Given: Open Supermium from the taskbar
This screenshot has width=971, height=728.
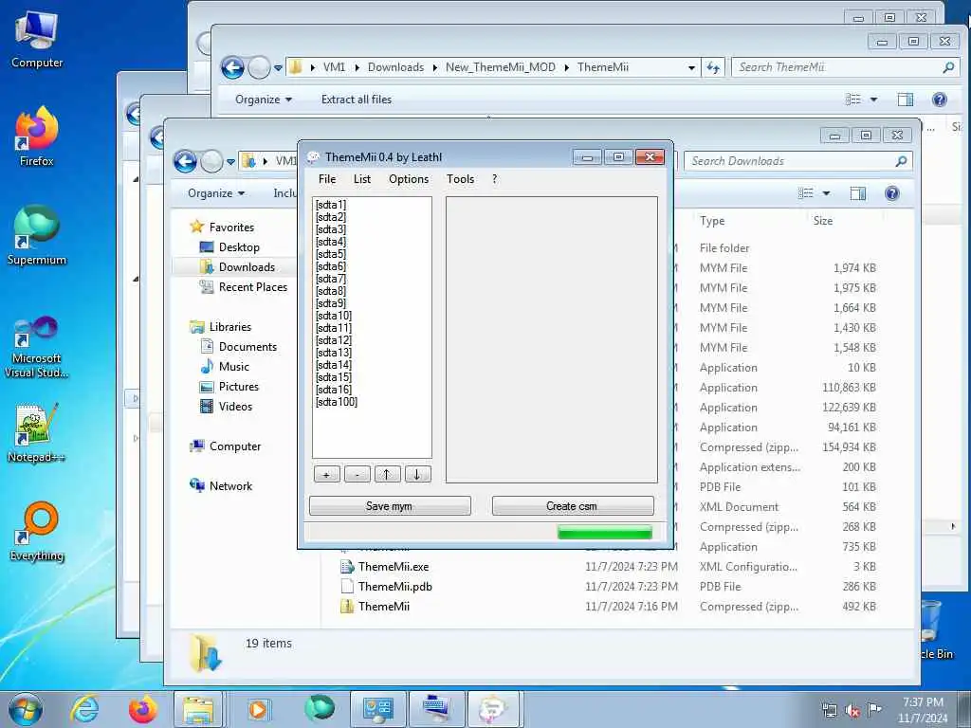Looking at the screenshot, I should (320, 709).
